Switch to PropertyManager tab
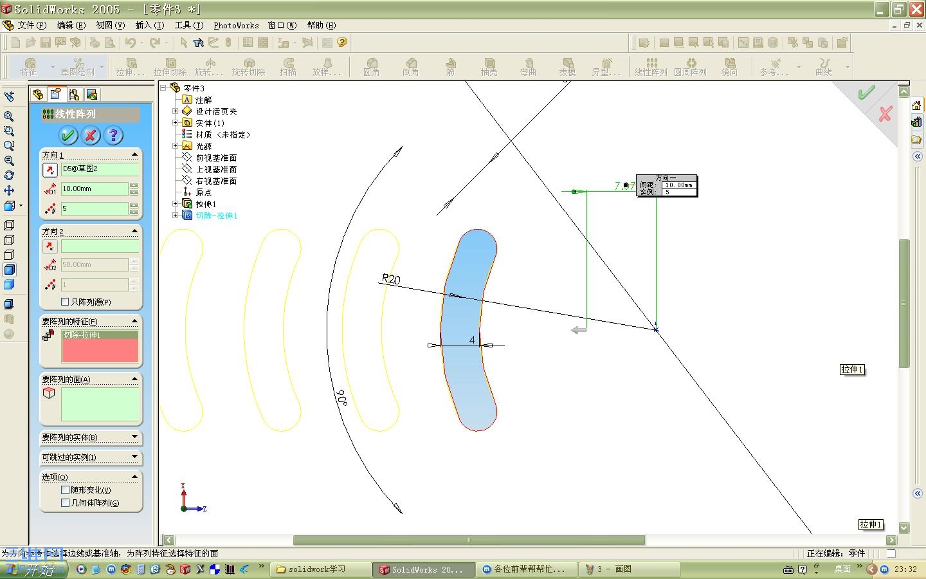Image resolution: width=926 pixels, height=579 pixels. coord(56,95)
